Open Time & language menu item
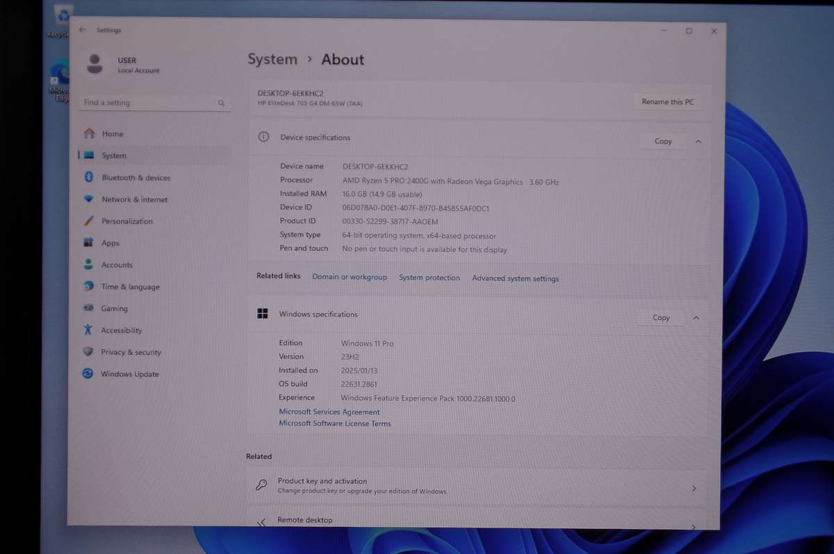Image resolution: width=834 pixels, height=554 pixels. pyautogui.click(x=130, y=287)
